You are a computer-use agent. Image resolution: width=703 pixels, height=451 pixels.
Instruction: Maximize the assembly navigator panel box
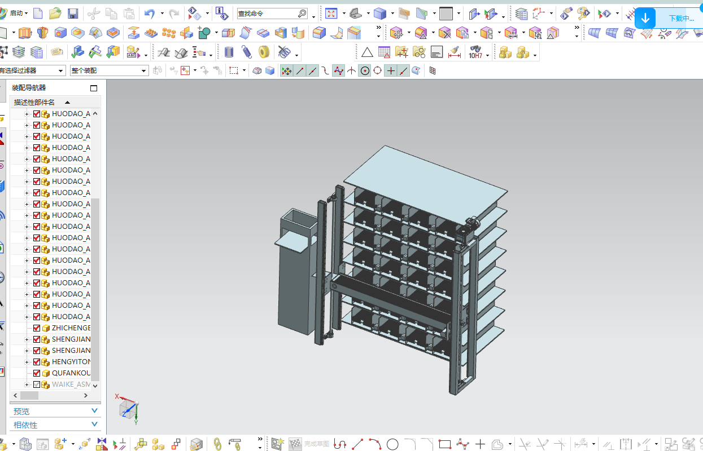pyautogui.click(x=94, y=88)
